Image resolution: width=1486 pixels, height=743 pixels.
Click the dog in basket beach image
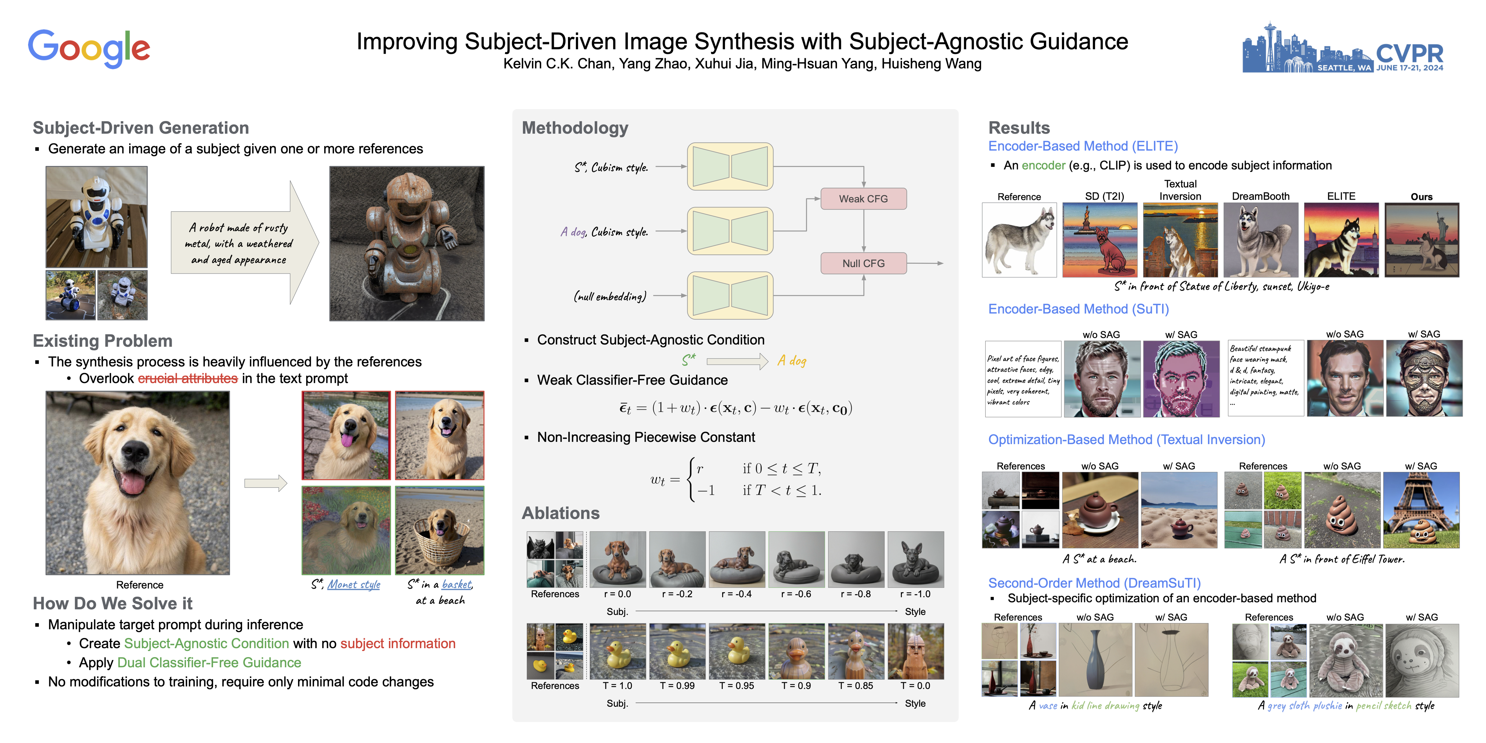(440, 530)
